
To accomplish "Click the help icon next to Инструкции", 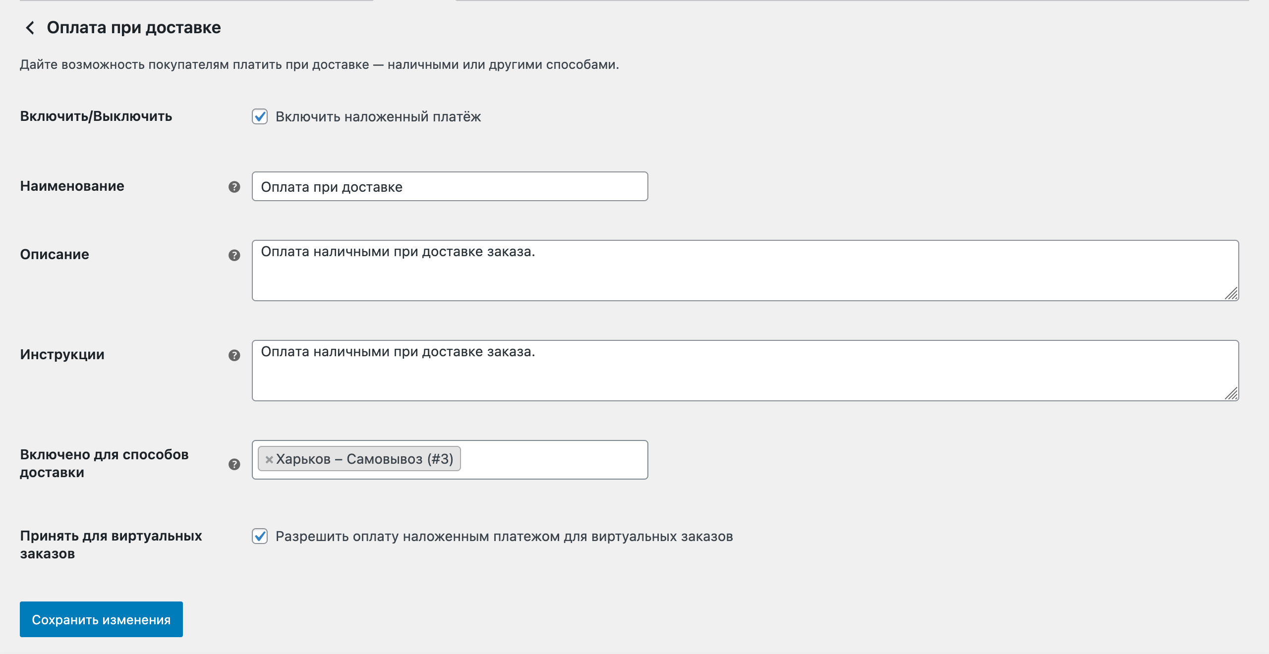I will point(234,355).
